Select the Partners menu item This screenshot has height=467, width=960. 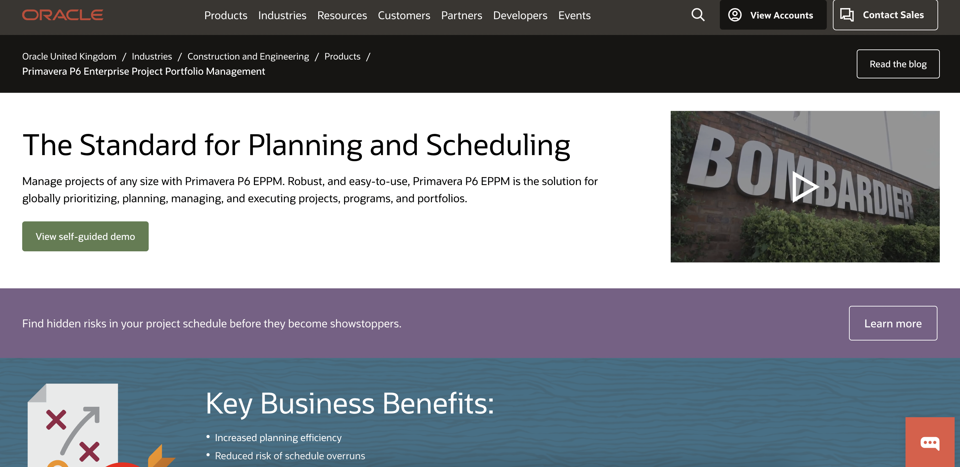(462, 16)
